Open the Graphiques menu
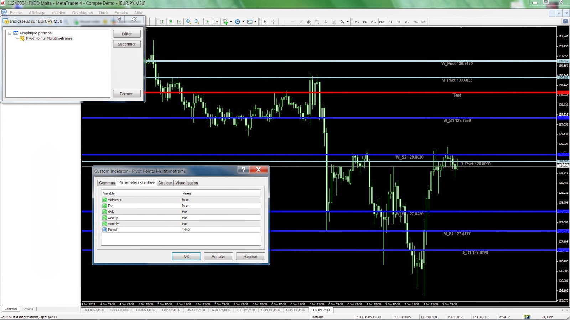Viewport: 570px width, 320px height. (82, 13)
